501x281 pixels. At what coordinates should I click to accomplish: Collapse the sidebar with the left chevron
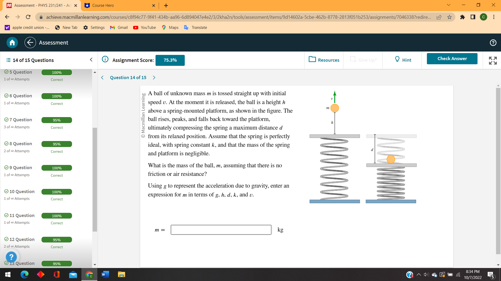[x=91, y=60]
